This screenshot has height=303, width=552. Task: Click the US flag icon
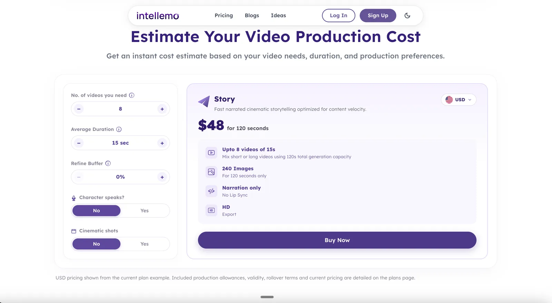coord(449,100)
